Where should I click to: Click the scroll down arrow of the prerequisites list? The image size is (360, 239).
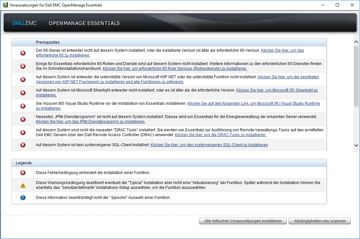356,145
